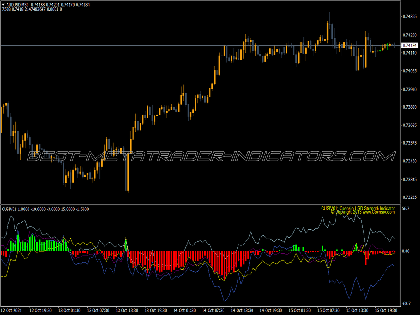Click the price axis value 0.74025
This screenshot has width=420, height=315.
tap(410, 71)
